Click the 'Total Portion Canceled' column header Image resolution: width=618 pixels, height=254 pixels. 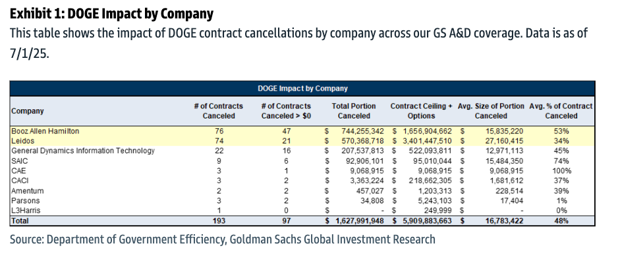coord(354,111)
